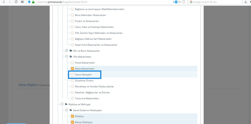
Task: Click the Yazım Gereçleri row text
Action: [x=83, y=75]
